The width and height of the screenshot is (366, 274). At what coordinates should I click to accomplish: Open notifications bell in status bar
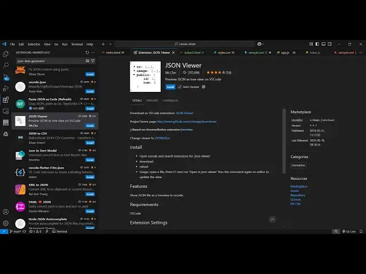coord(361,231)
